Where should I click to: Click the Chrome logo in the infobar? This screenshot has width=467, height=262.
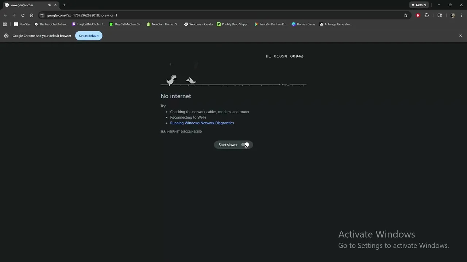point(6,36)
